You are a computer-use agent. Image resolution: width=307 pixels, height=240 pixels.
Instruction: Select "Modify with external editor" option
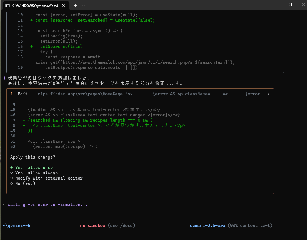tap(49, 178)
